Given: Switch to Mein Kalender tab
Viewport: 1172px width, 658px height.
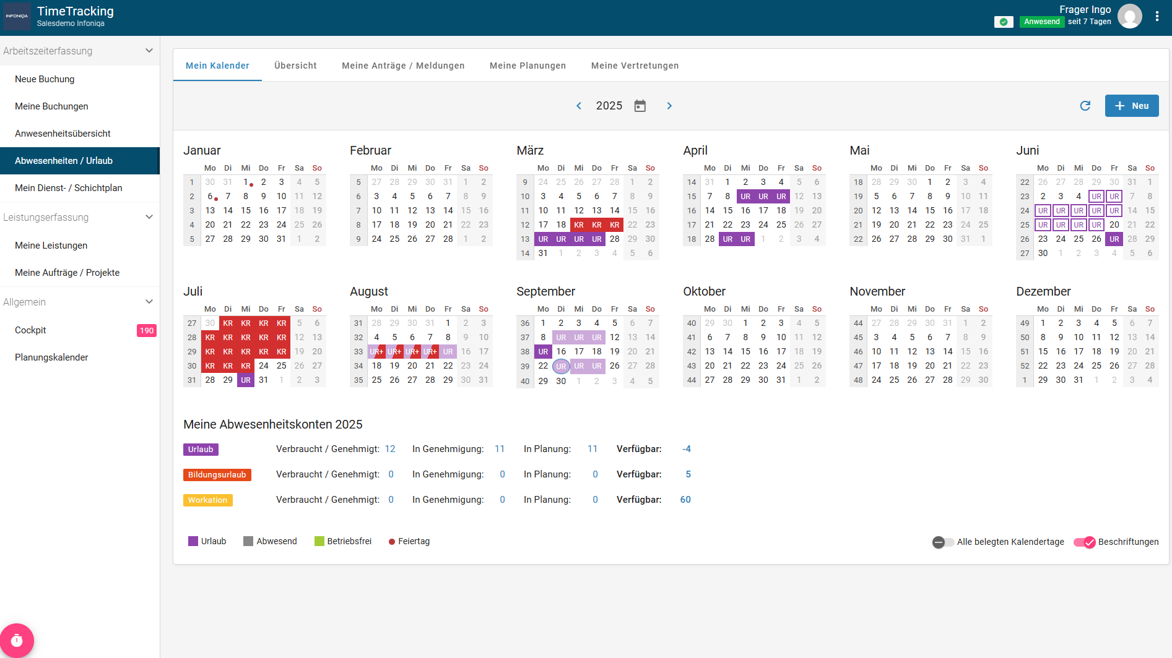Looking at the screenshot, I should point(217,66).
